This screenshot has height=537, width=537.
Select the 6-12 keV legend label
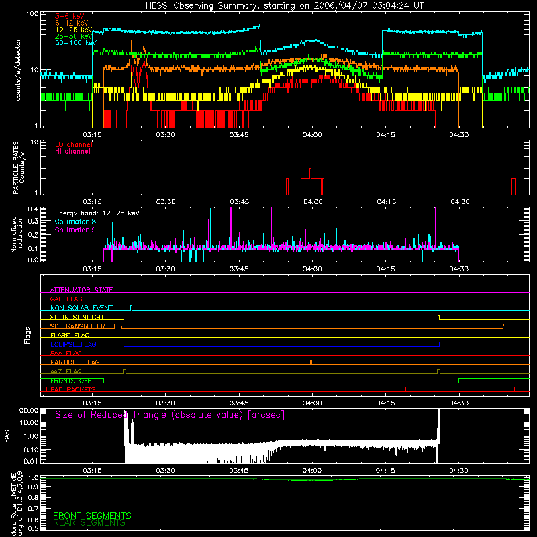coord(71,23)
